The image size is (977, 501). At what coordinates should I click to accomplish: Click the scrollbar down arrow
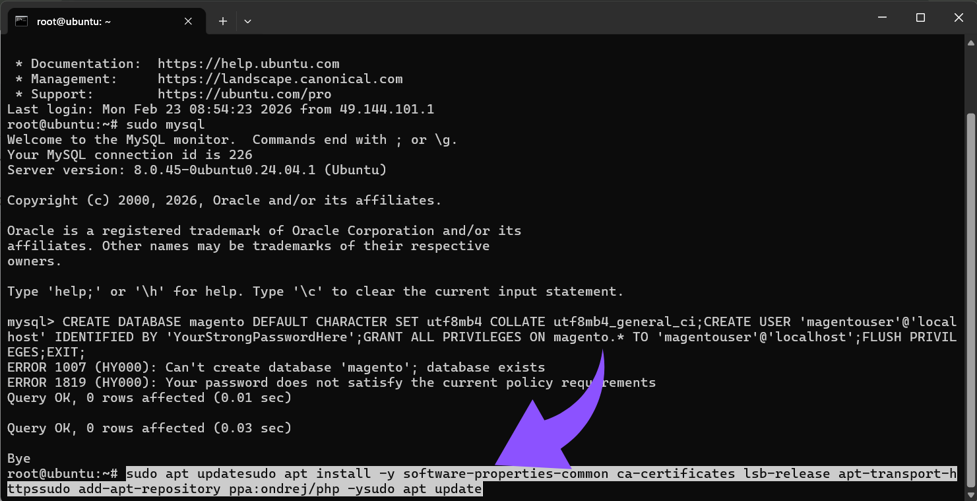[970, 494]
